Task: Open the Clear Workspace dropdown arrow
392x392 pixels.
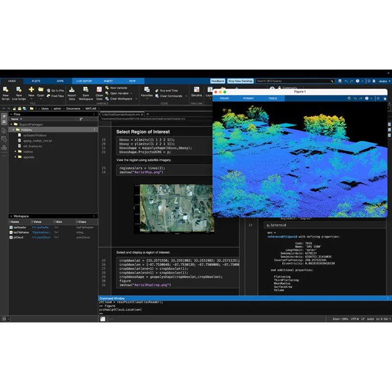Action: 136,99
